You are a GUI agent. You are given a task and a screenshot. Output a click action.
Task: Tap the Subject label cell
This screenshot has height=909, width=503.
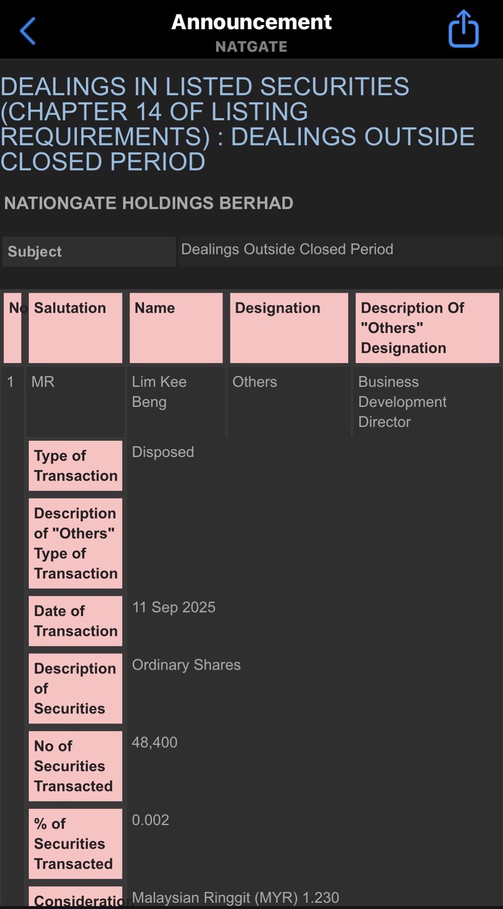tap(89, 251)
